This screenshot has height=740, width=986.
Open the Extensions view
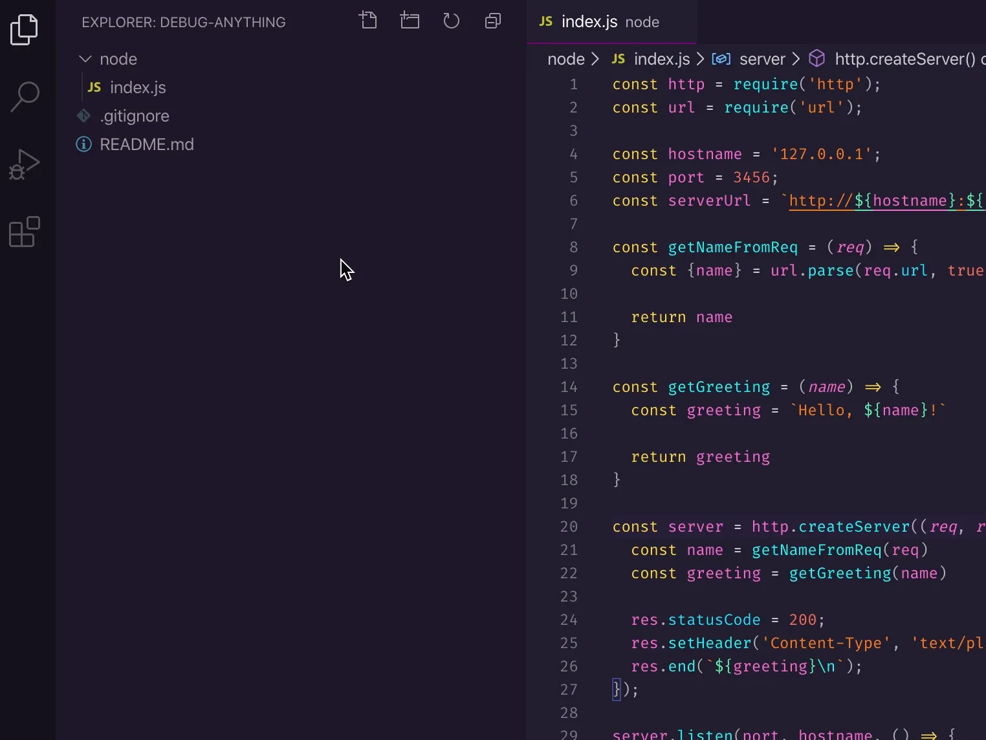pos(25,232)
